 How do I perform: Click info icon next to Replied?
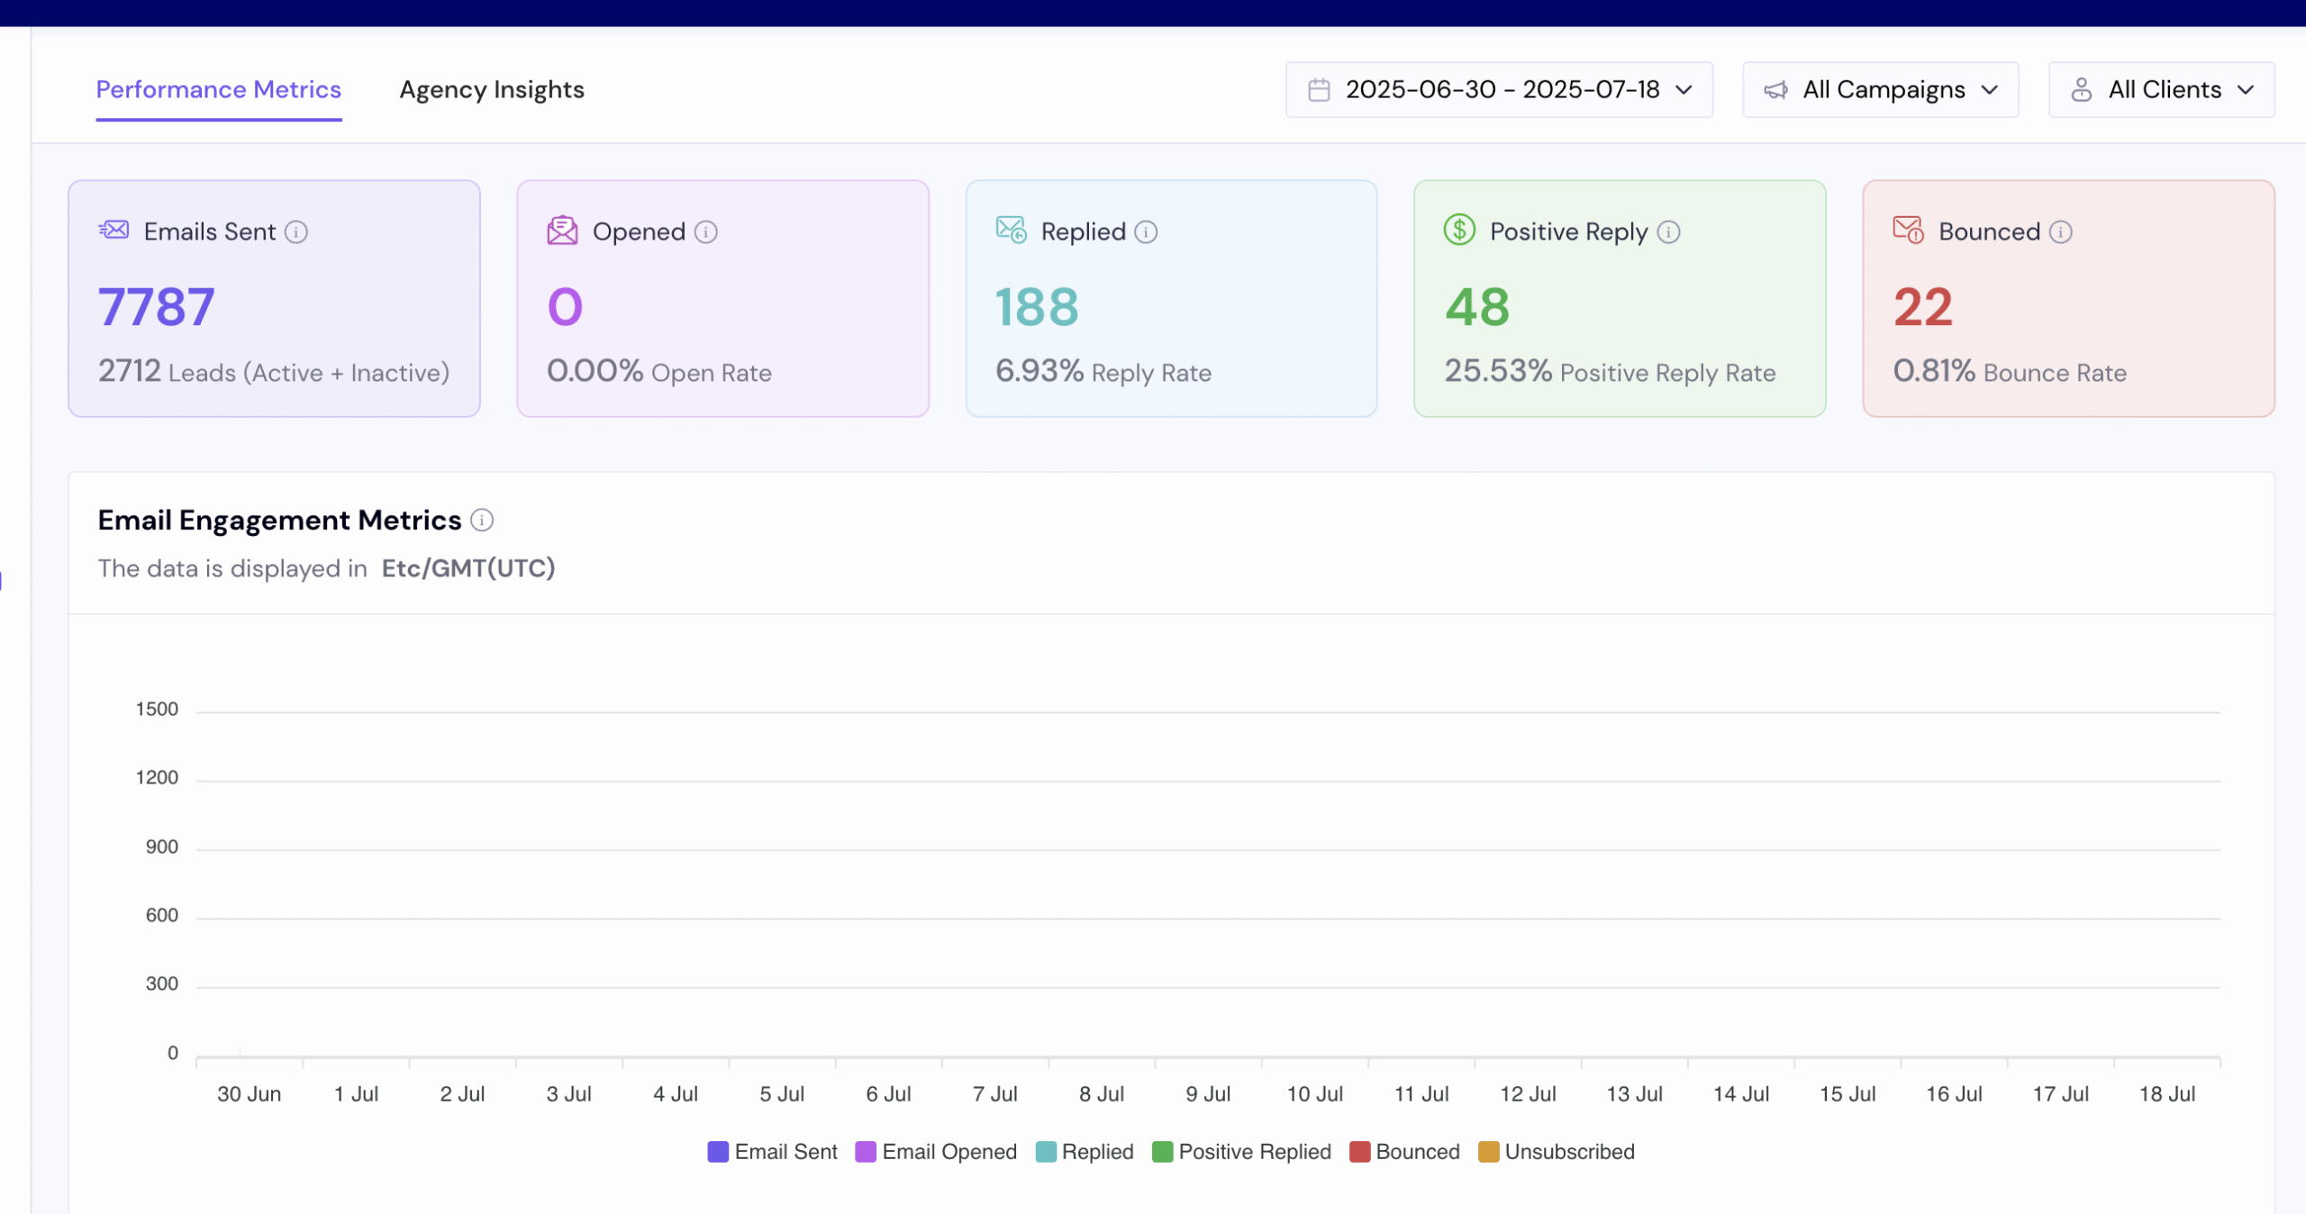point(1146,232)
